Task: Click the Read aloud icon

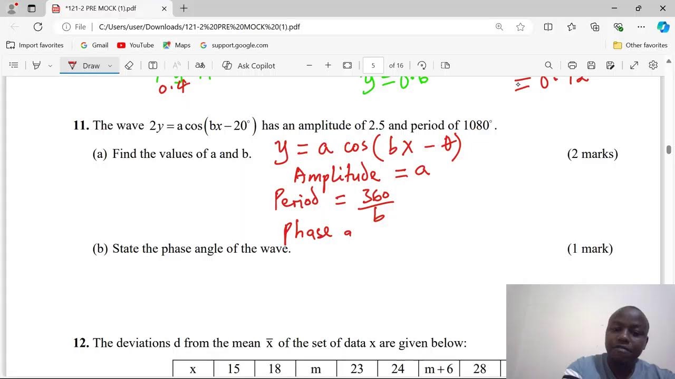Action: pyautogui.click(x=177, y=65)
